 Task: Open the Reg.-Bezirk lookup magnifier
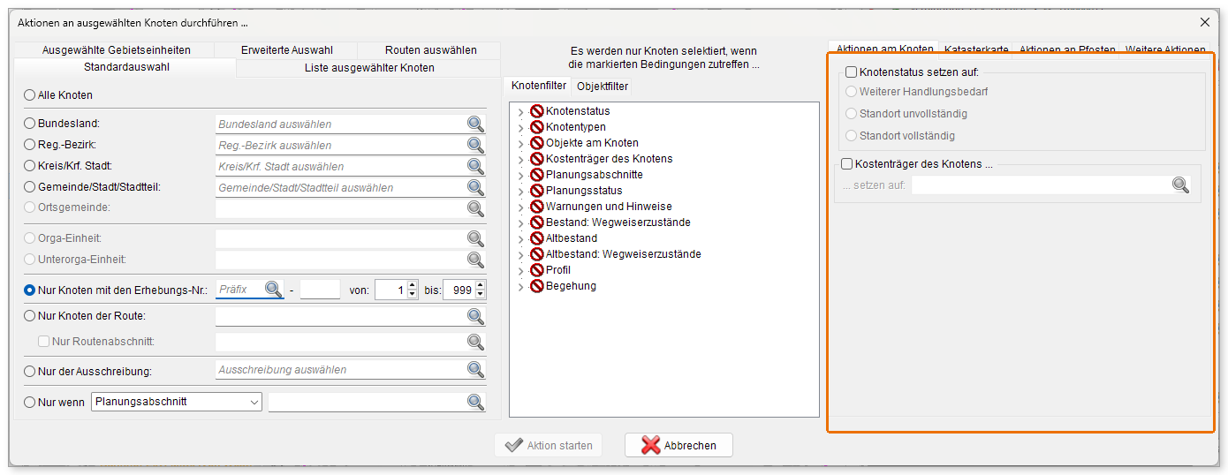click(475, 146)
